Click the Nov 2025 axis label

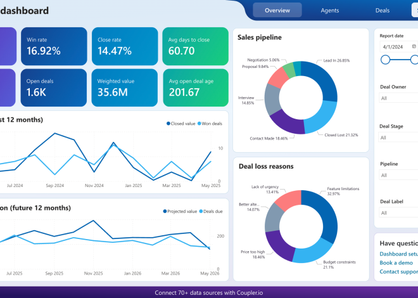pos(93,273)
